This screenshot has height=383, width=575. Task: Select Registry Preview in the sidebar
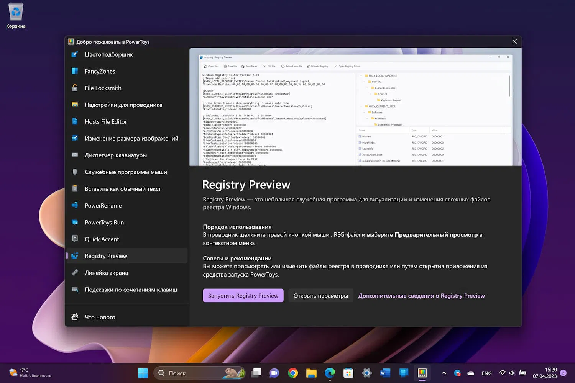[127, 256]
